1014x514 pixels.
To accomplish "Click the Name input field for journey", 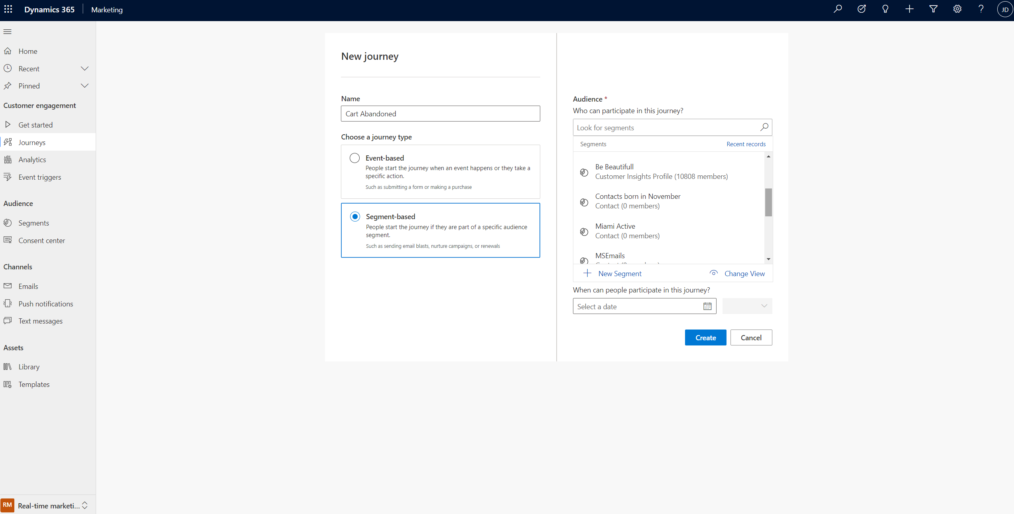I will coord(439,113).
